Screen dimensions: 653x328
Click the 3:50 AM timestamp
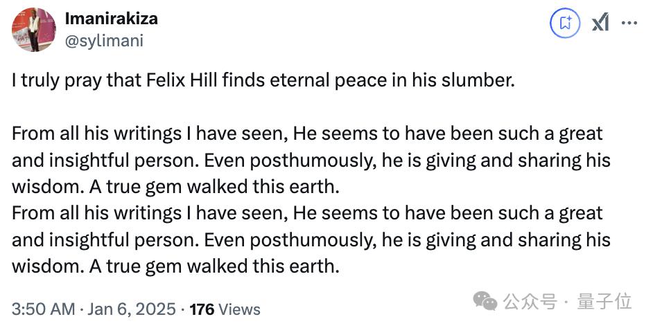(43, 309)
